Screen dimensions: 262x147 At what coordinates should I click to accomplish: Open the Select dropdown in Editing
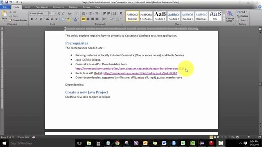(243, 20)
